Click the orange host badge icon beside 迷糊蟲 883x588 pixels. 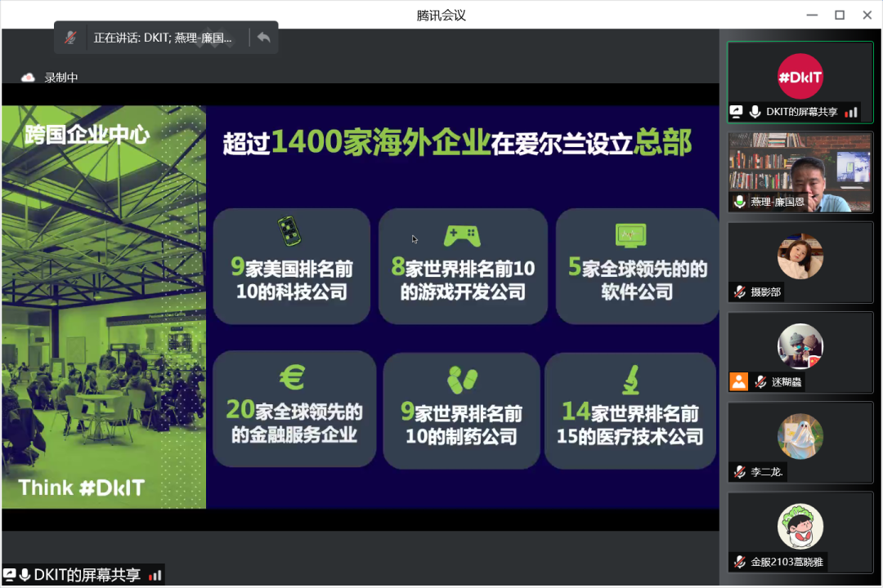coord(738,381)
